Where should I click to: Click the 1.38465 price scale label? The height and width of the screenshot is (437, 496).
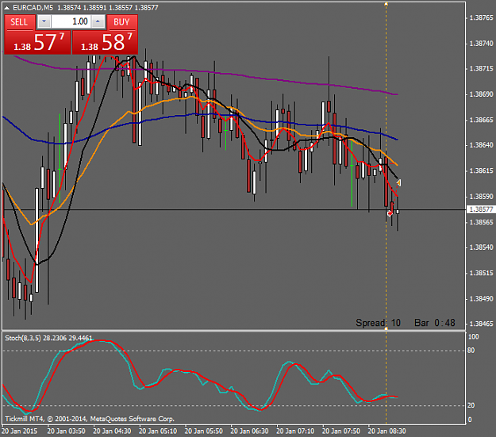click(x=481, y=324)
